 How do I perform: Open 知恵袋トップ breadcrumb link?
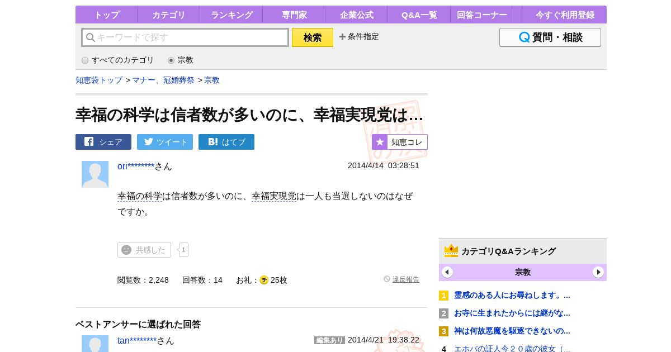(x=99, y=80)
